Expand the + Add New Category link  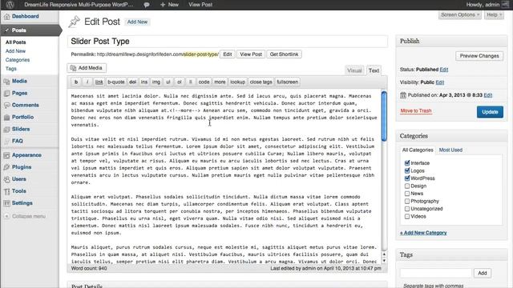pos(423,233)
